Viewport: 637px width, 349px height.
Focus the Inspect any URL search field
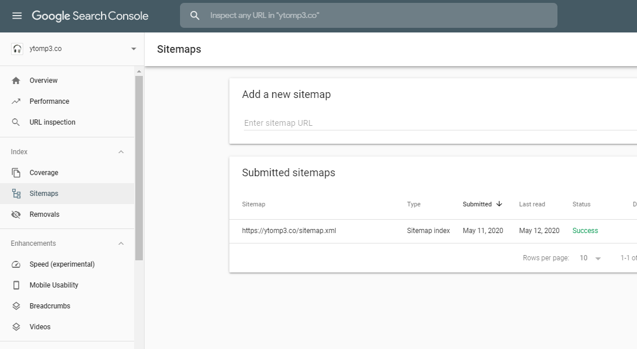[369, 16]
